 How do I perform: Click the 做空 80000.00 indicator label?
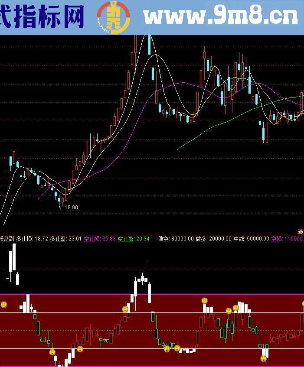click(x=176, y=239)
